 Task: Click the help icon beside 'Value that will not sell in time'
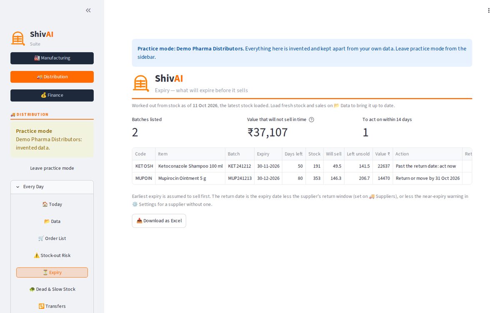311,120
